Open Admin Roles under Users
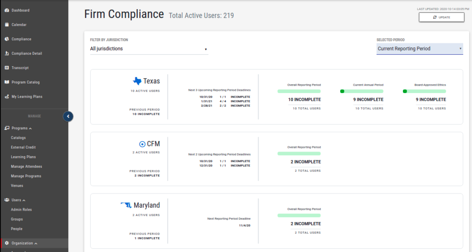Viewport: 472px width, 252px height. click(x=21, y=210)
